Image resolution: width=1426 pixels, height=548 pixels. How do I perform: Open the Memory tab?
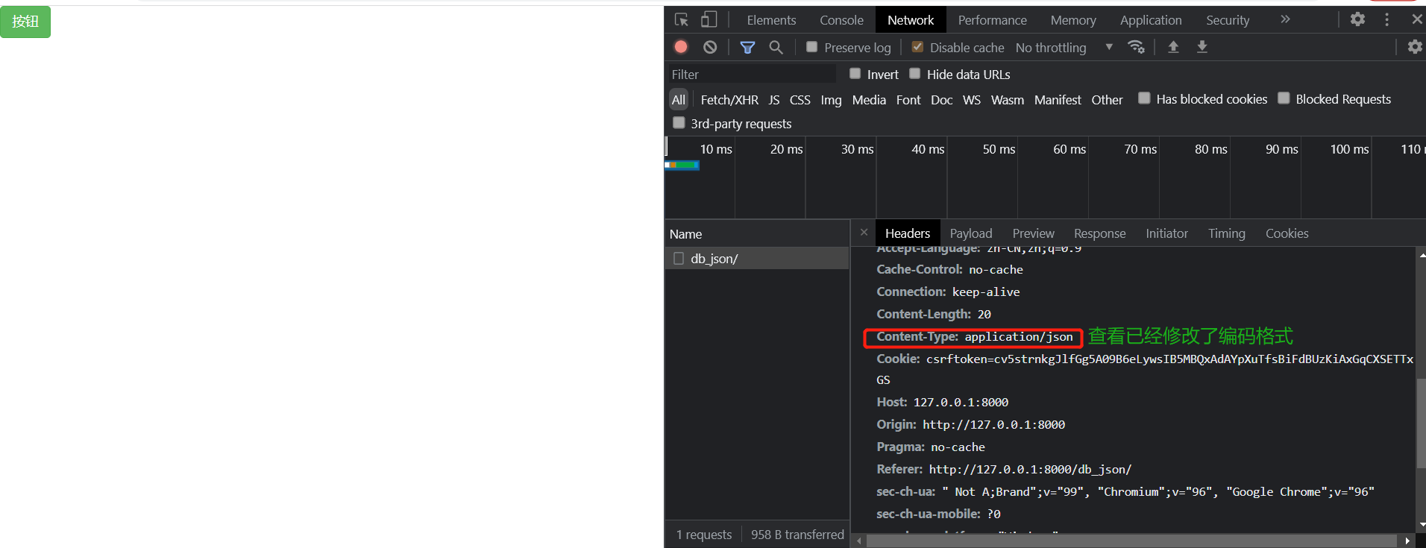coord(1073,20)
